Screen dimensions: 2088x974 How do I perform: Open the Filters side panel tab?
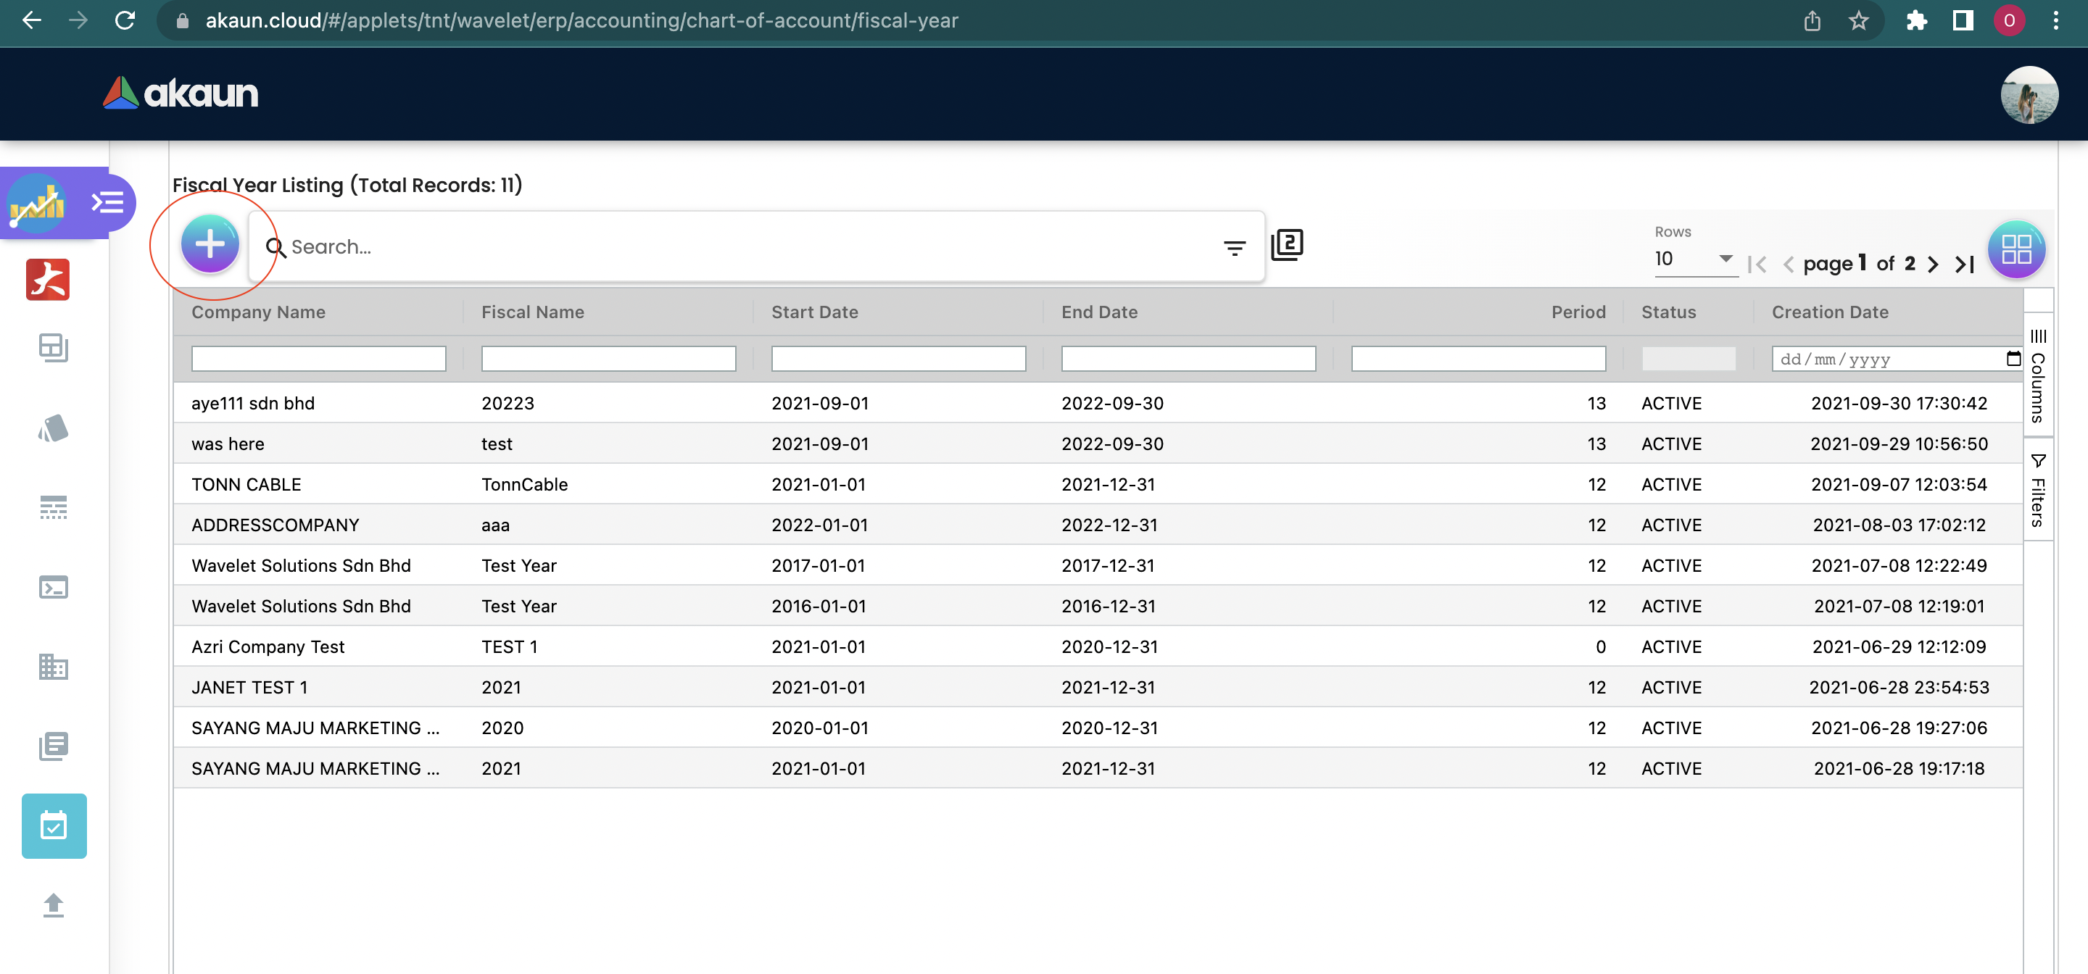click(x=2038, y=490)
